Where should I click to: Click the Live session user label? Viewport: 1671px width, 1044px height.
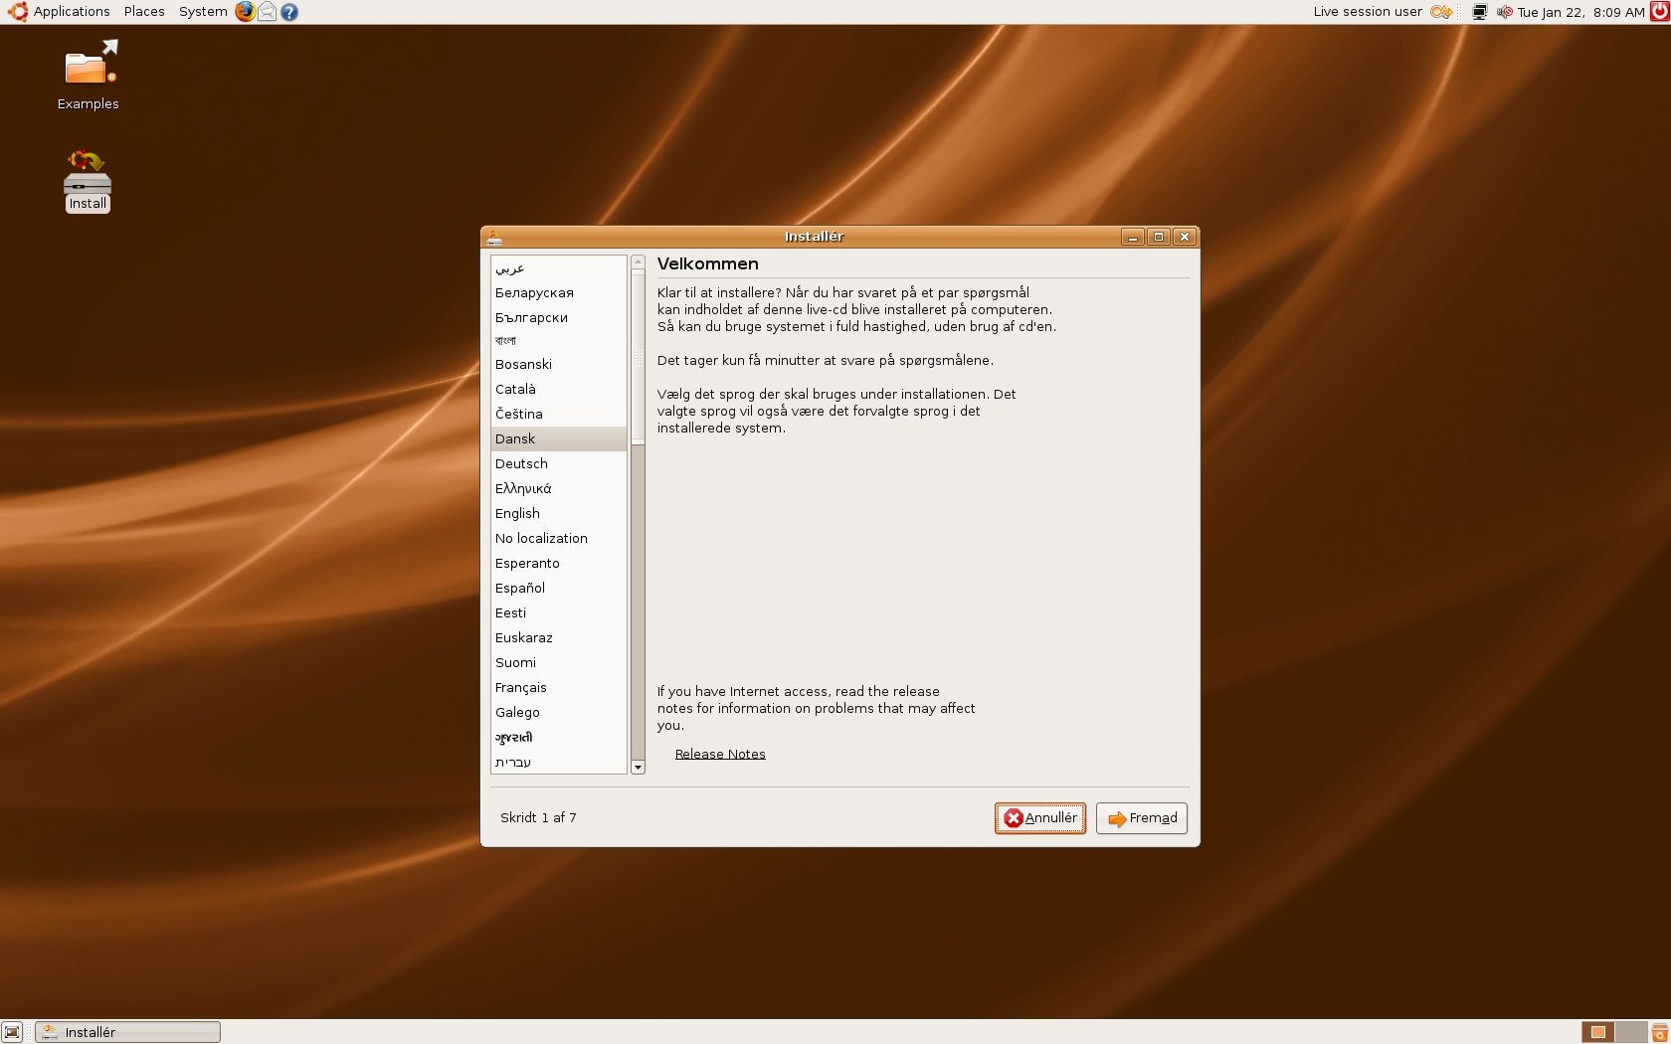pos(1368,12)
